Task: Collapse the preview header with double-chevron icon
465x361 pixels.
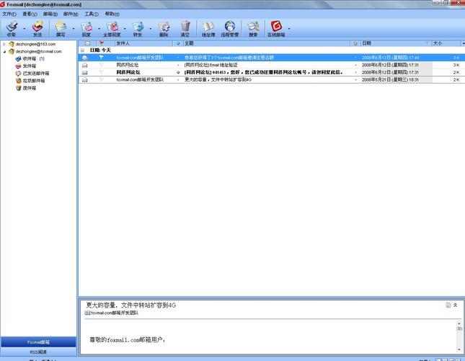Action: click(455, 305)
